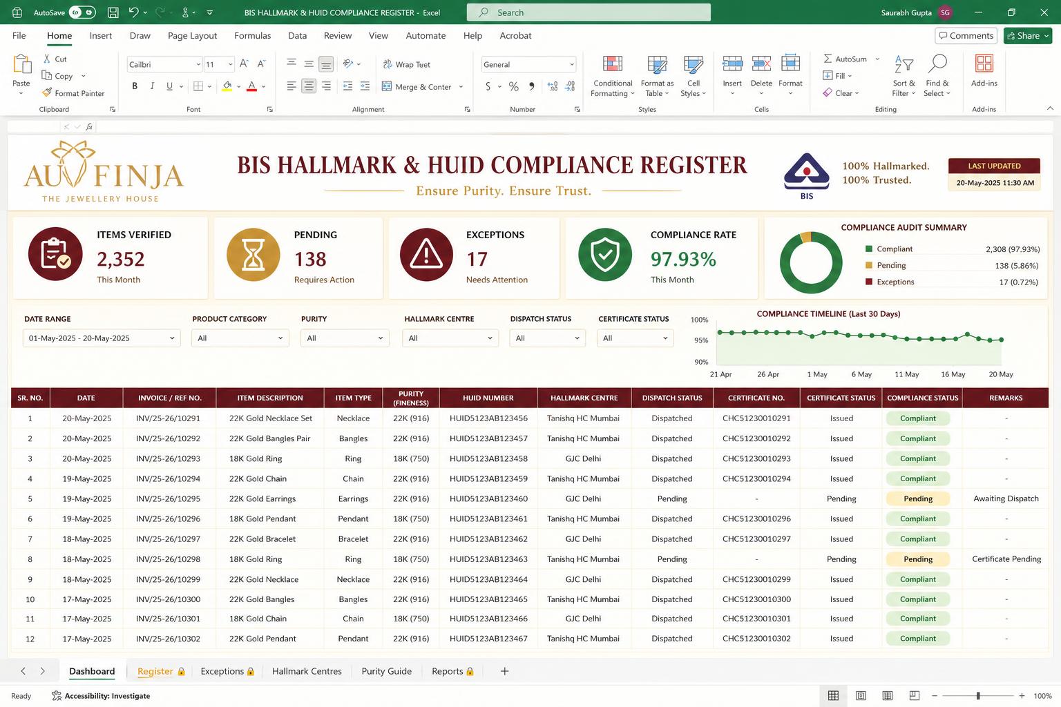Viewport: 1061px width, 707px height.
Task: Open Sort & Filter
Action: [904, 76]
